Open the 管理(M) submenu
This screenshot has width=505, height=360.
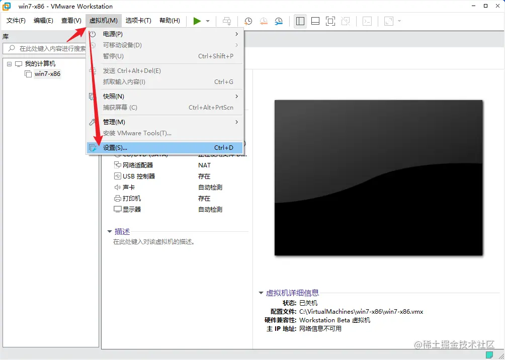(165, 122)
